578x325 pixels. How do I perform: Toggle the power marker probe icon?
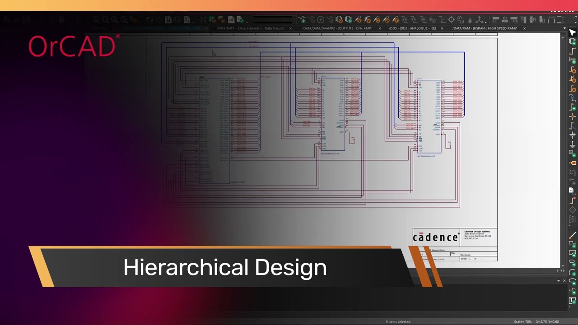click(x=387, y=20)
